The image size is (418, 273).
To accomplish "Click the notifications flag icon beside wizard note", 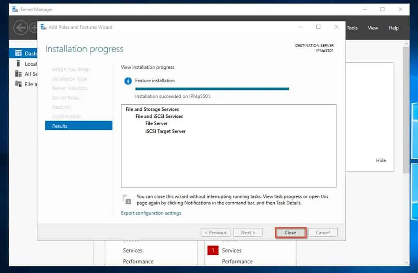I will pos(127,199).
